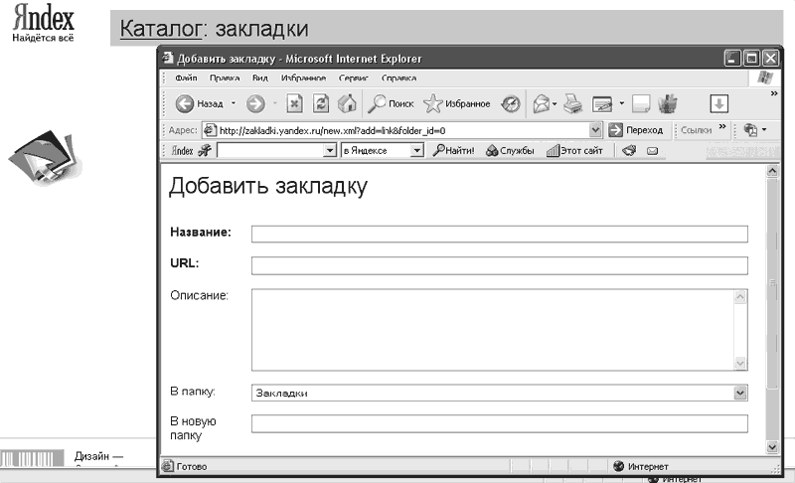Open the 'в Яндексе' search scope dropdown
Screen dimensions: 795x483
point(416,150)
